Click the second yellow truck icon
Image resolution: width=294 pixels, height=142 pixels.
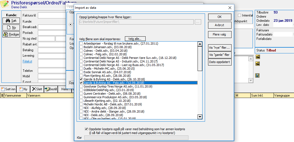[258, 64]
